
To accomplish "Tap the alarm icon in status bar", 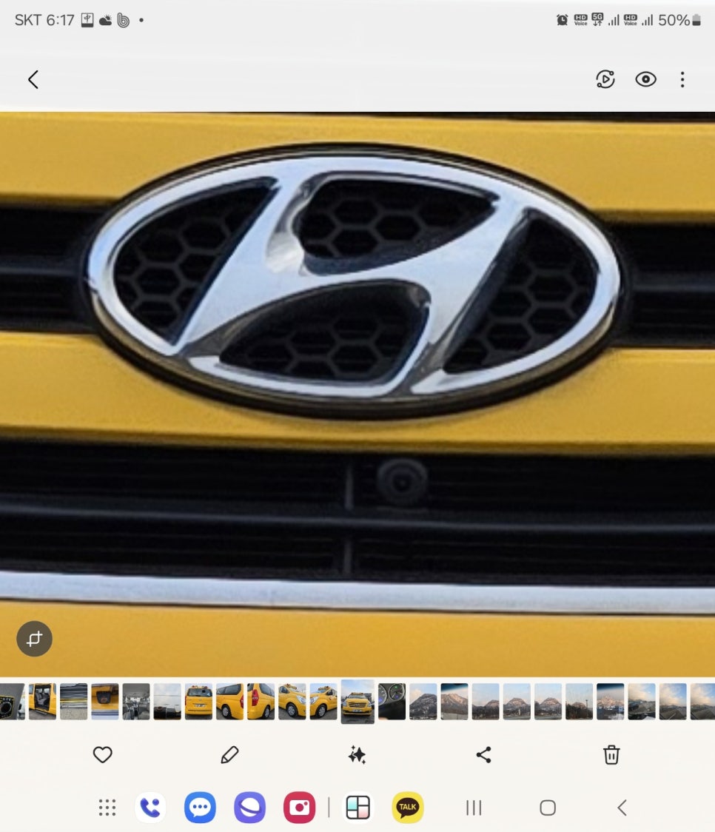I will (563, 20).
